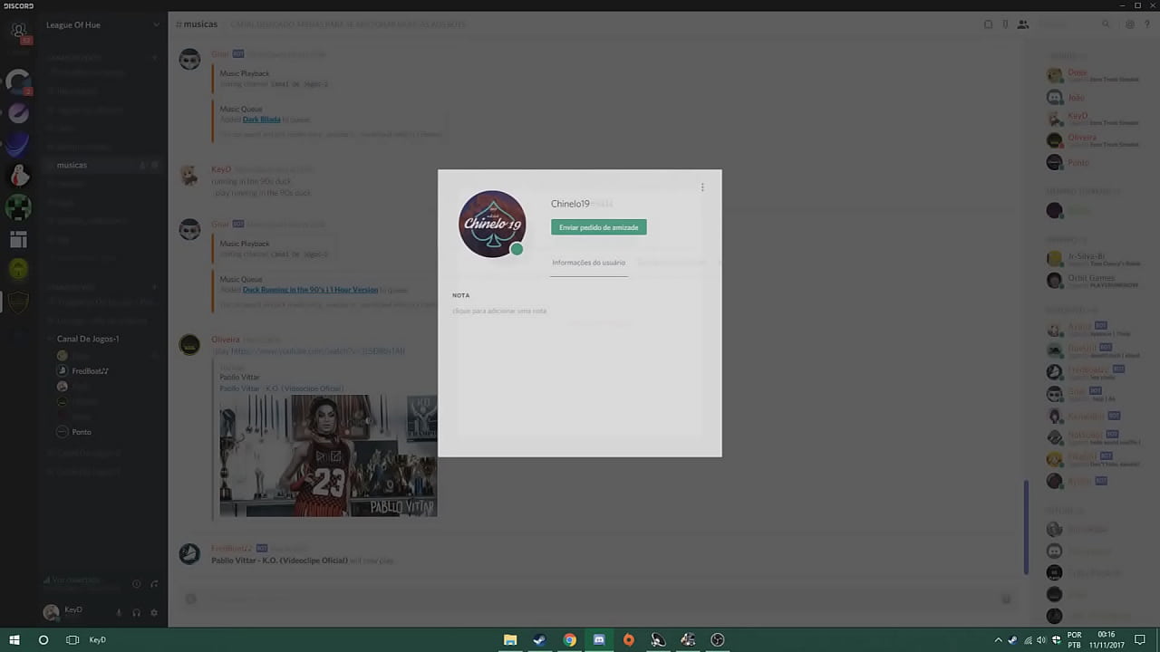Open pinned messages with the pin icon
Viewport: 1160px width, 652px height.
point(1005,24)
